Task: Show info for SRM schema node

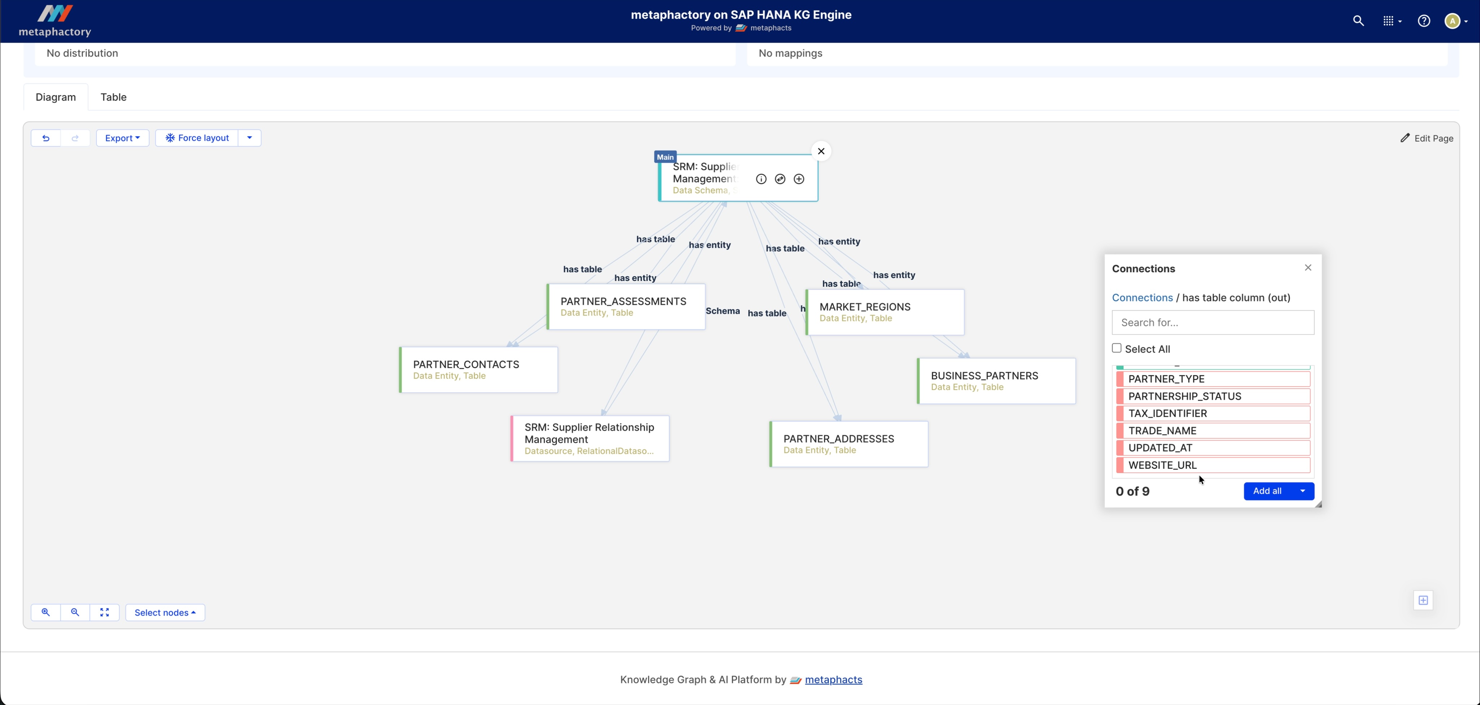Action: [x=761, y=179]
